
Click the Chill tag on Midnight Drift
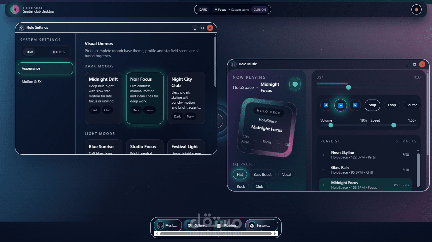(107, 110)
